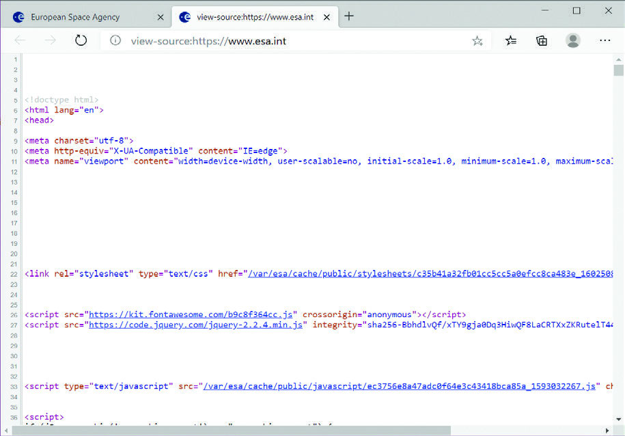Click the vertical scrollbar up arrow
Image resolution: width=625 pixels, height=436 pixels.
[618, 59]
